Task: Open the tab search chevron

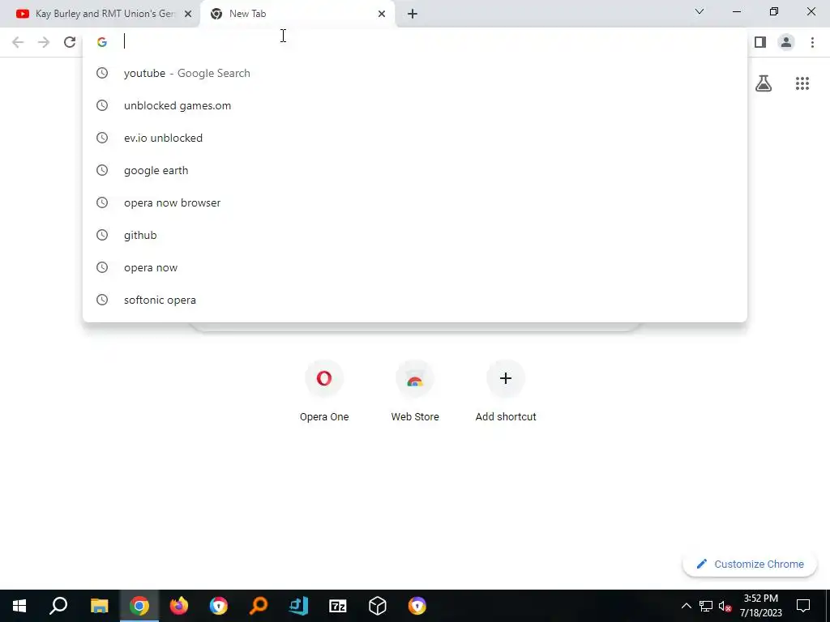Action: (700, 11)
